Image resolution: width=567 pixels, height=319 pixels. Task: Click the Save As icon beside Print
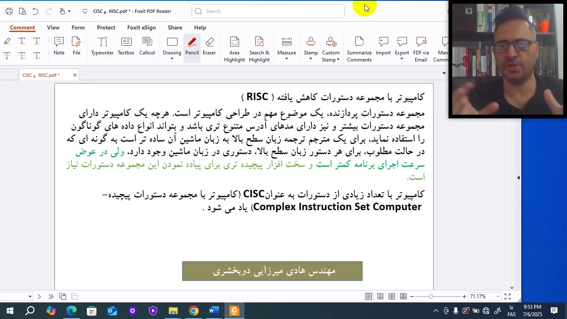click(22, 11)
